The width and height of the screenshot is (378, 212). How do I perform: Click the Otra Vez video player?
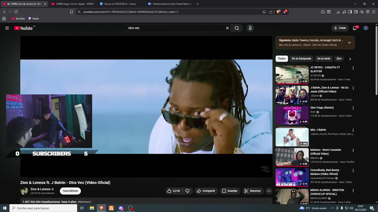tap(146, 107)
